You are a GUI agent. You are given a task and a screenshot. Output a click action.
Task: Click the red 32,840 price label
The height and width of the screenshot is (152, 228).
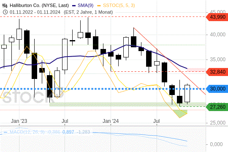point(217,72)
